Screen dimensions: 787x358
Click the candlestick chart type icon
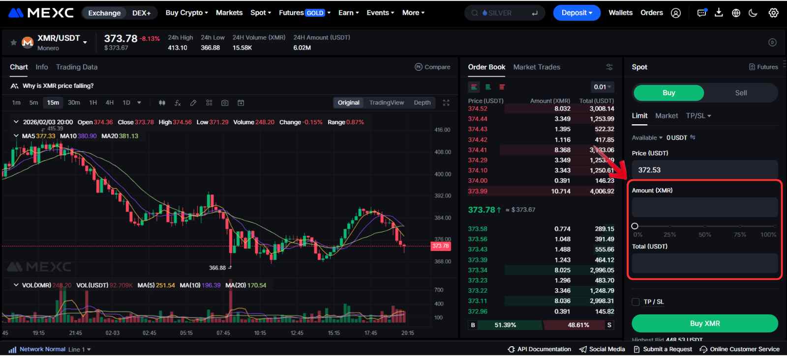tap(162, 103)
